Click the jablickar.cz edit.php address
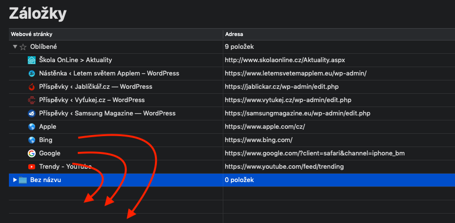Screen dimensions: 455x223 [282, 87]
